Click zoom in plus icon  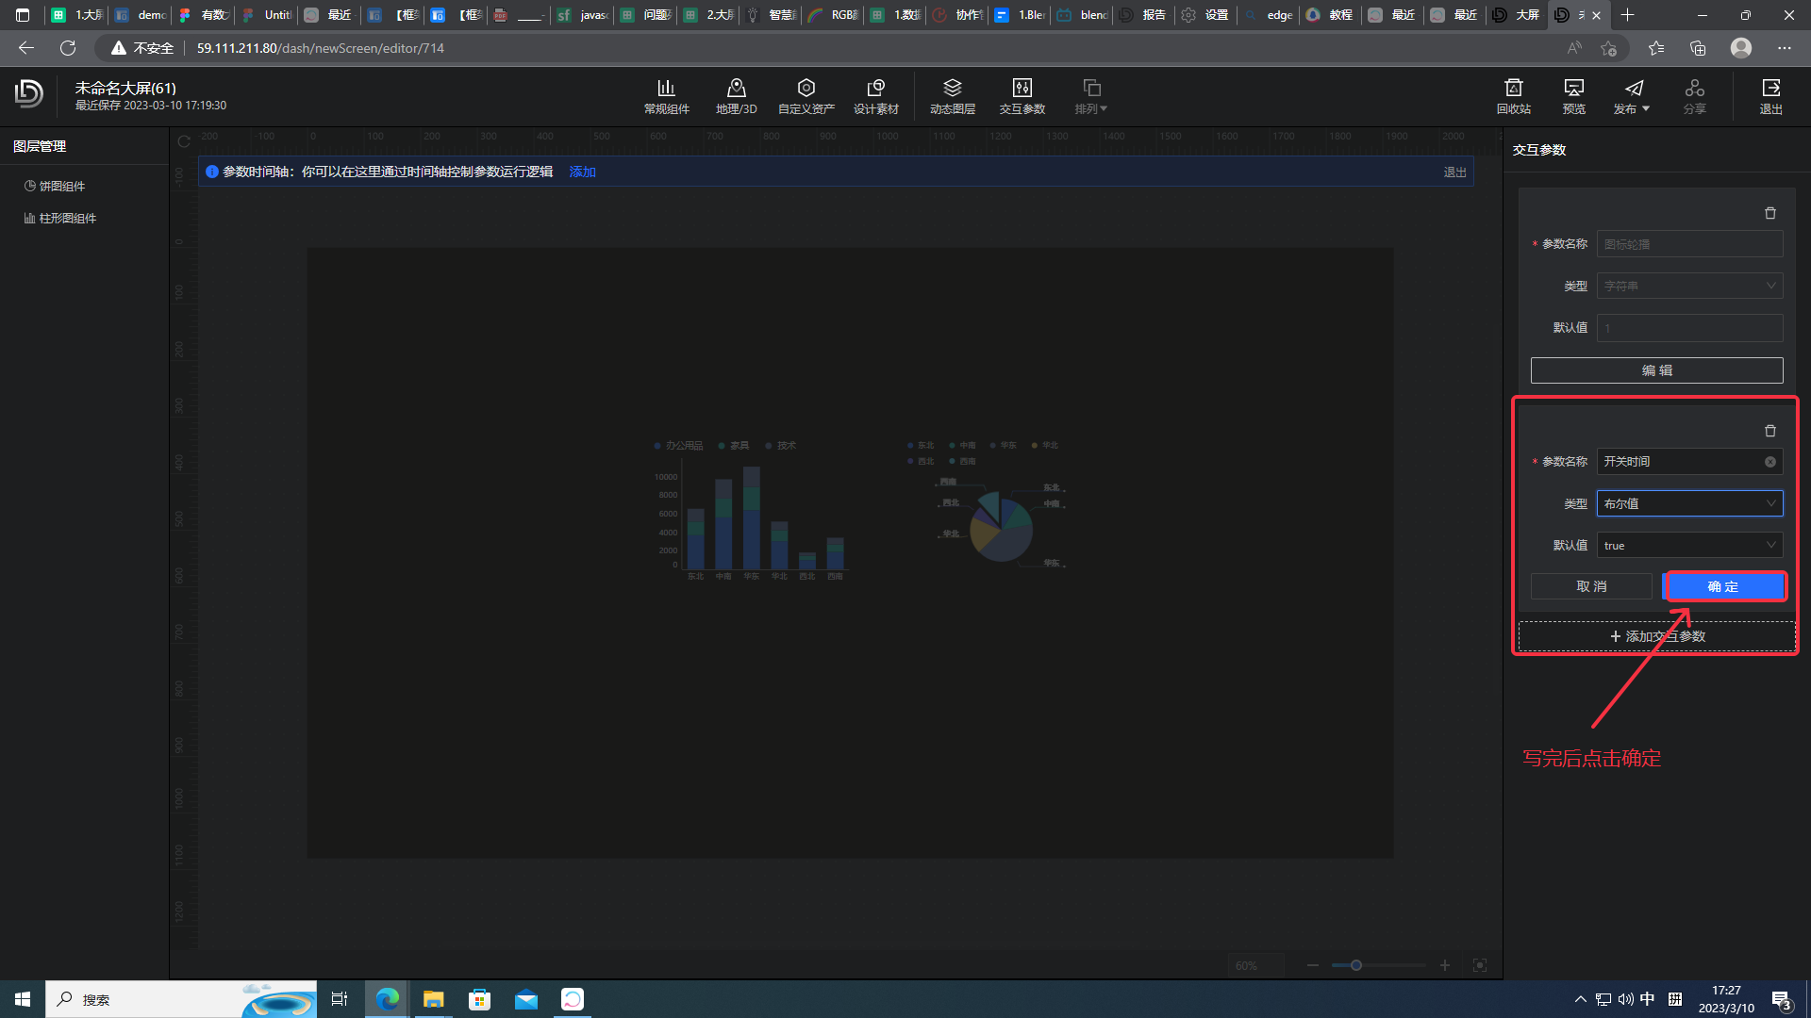[1444, 965]
